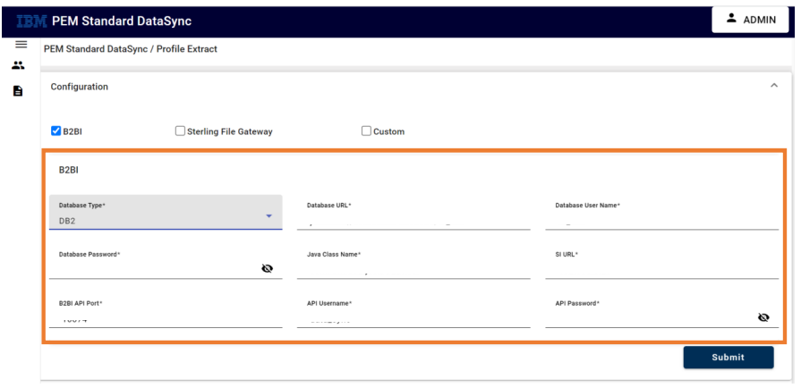
Task: Click the Profile Extract breadcrumb
Action: tap(187, 49)
